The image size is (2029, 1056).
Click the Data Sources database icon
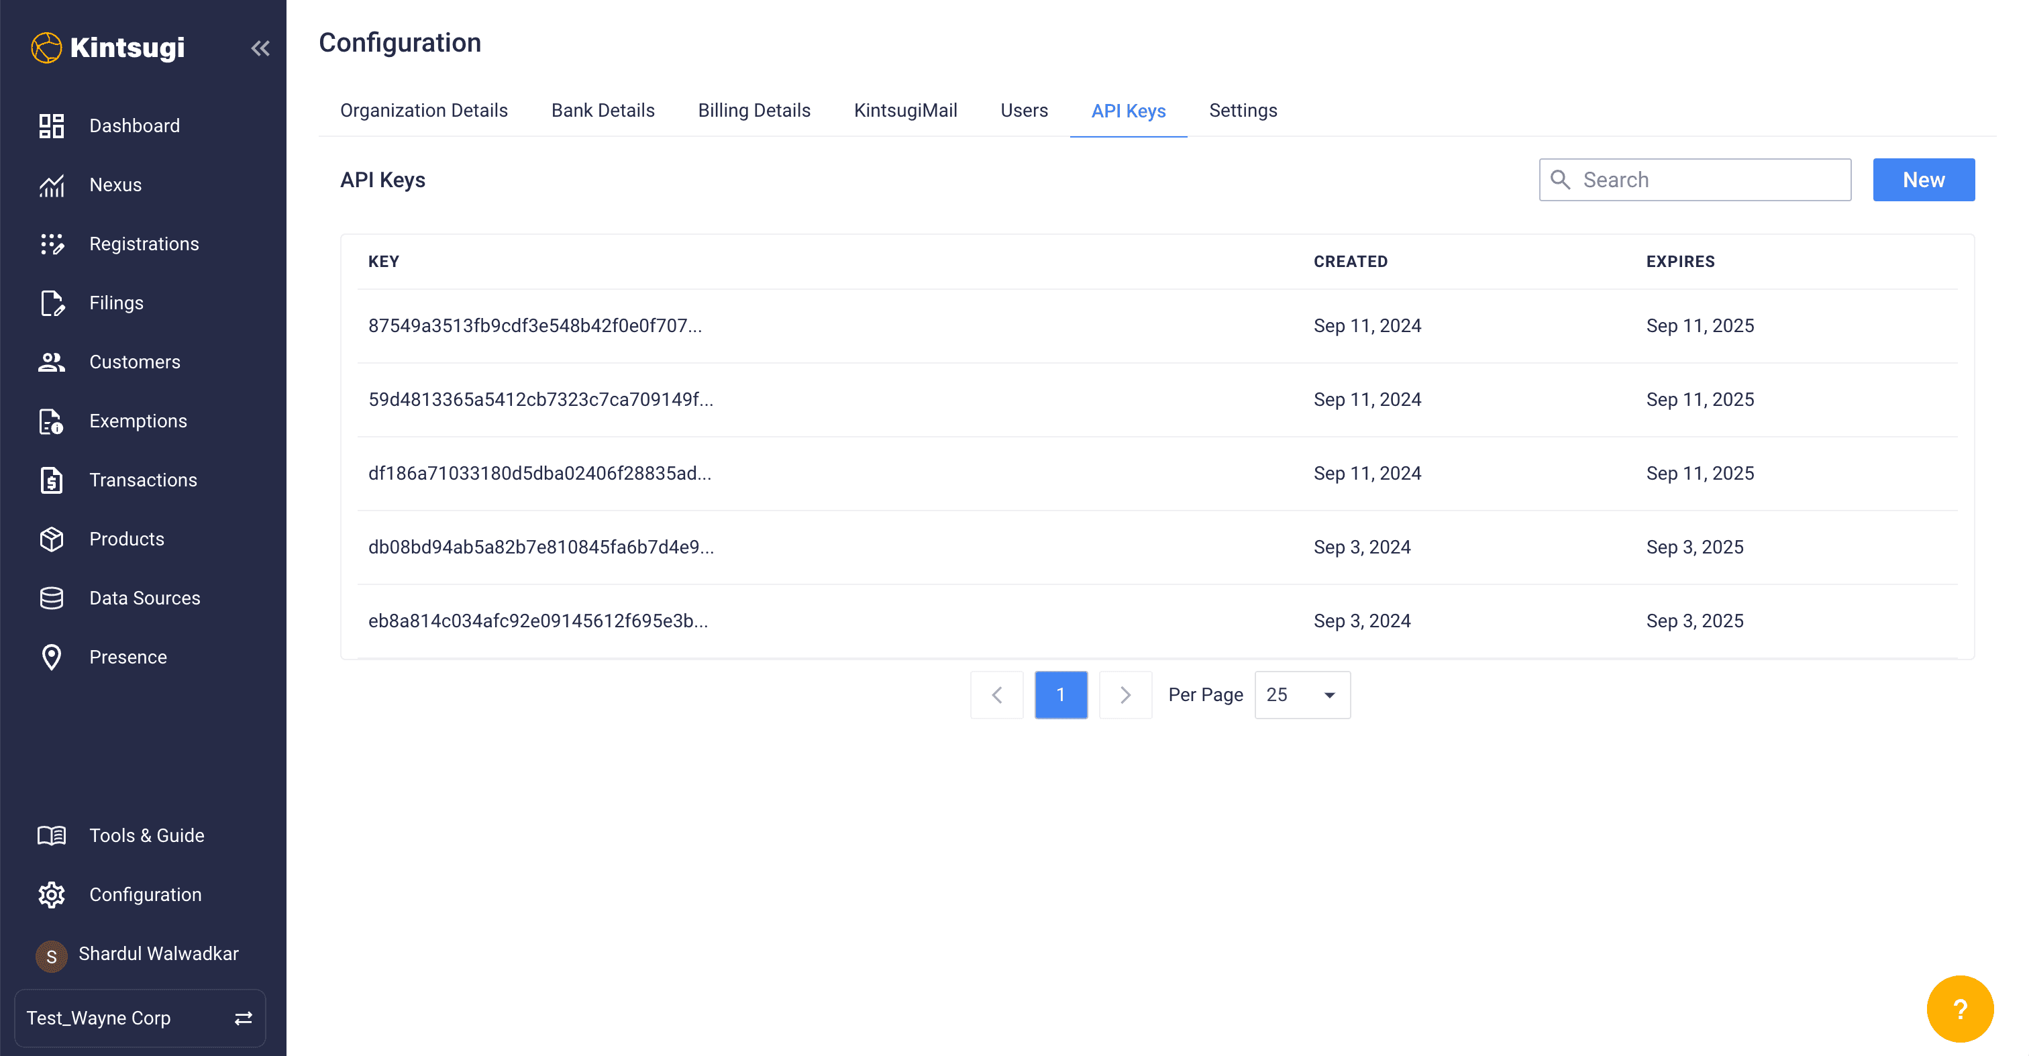51,598
